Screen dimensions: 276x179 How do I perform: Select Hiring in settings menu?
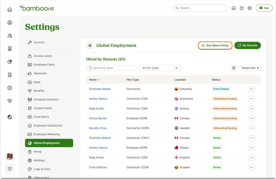pos(38,151)
